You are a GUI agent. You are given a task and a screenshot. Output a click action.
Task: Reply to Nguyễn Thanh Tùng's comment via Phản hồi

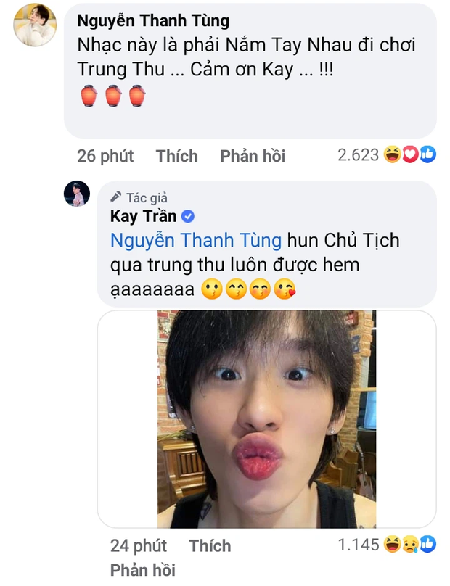pos(253,156)
